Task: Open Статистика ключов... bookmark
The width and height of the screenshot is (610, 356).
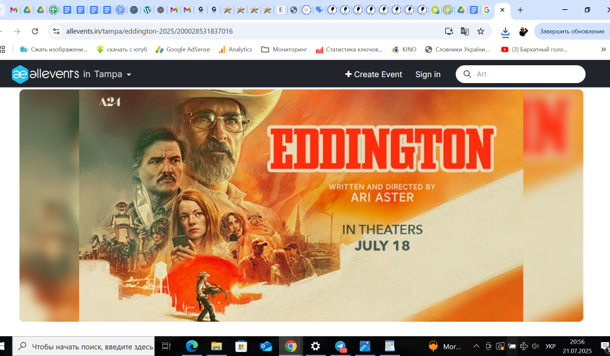Action: (350, 49)
